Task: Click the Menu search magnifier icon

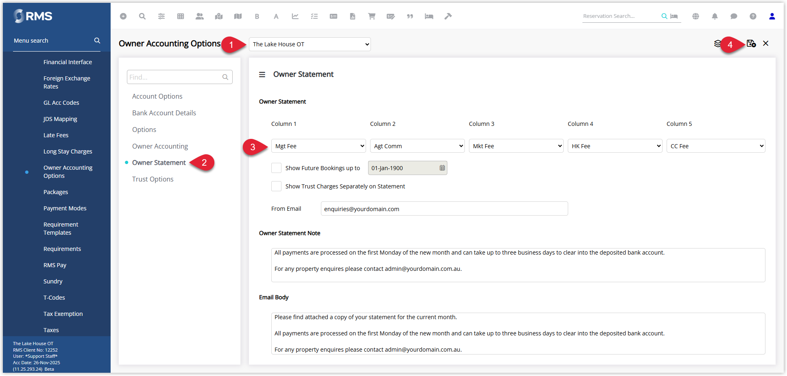Action: coord(97,41)
